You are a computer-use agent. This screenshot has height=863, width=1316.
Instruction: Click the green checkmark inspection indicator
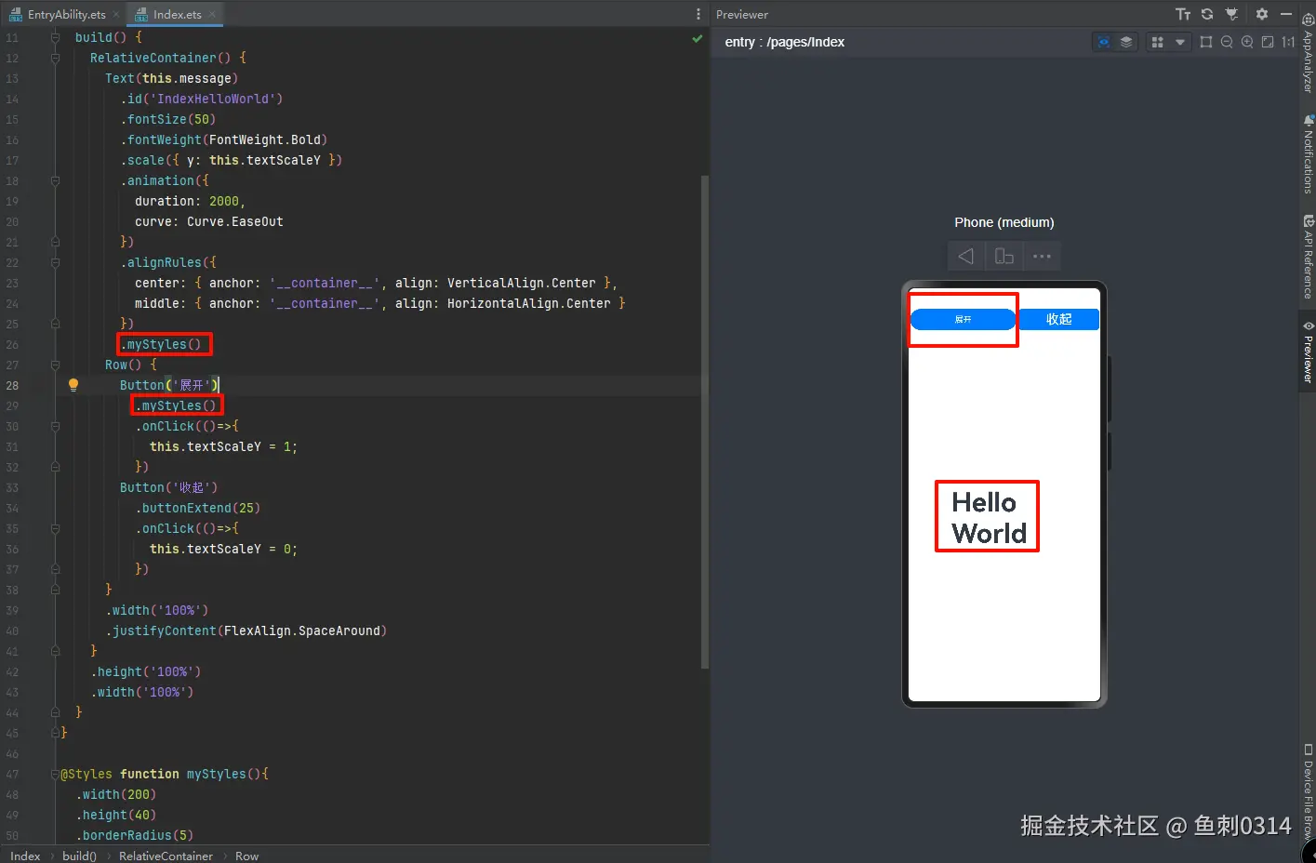[x=697, y=38]
